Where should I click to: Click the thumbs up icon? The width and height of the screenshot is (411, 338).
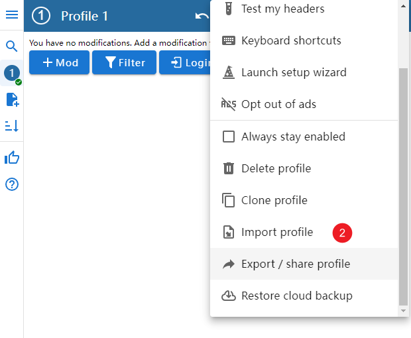(12, 158)
